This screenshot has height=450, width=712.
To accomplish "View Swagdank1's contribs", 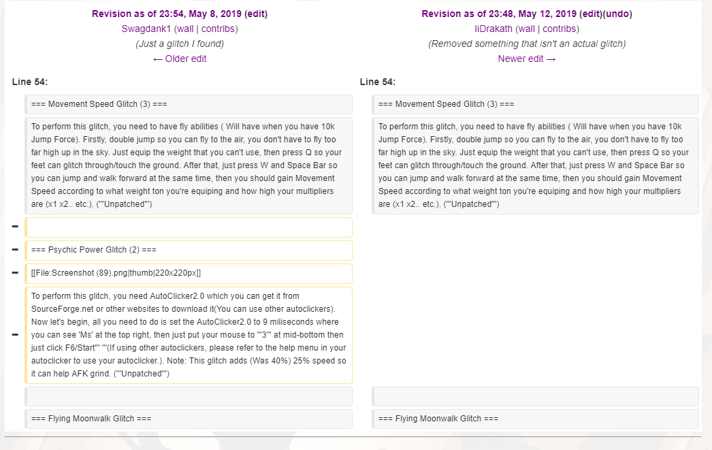I will tap(218, 29).
